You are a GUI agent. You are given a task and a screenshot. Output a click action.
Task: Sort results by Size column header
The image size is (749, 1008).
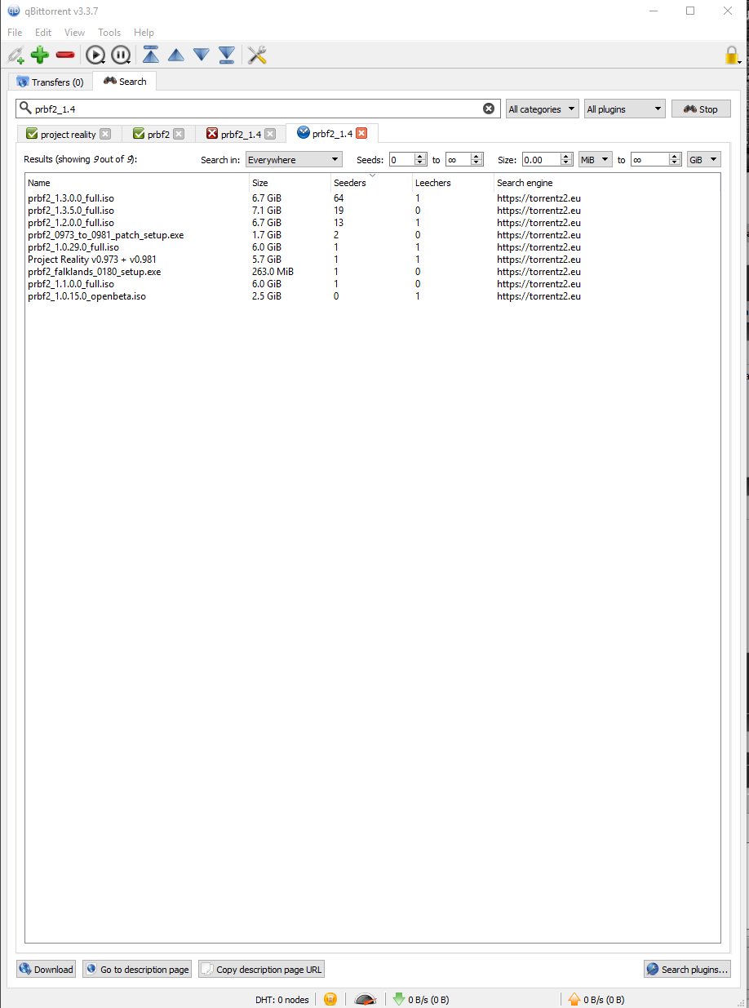pos(290,183)
